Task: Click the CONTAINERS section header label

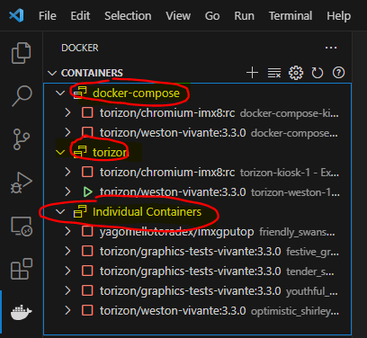Action: pyautogui.click(x=92, y=73)
